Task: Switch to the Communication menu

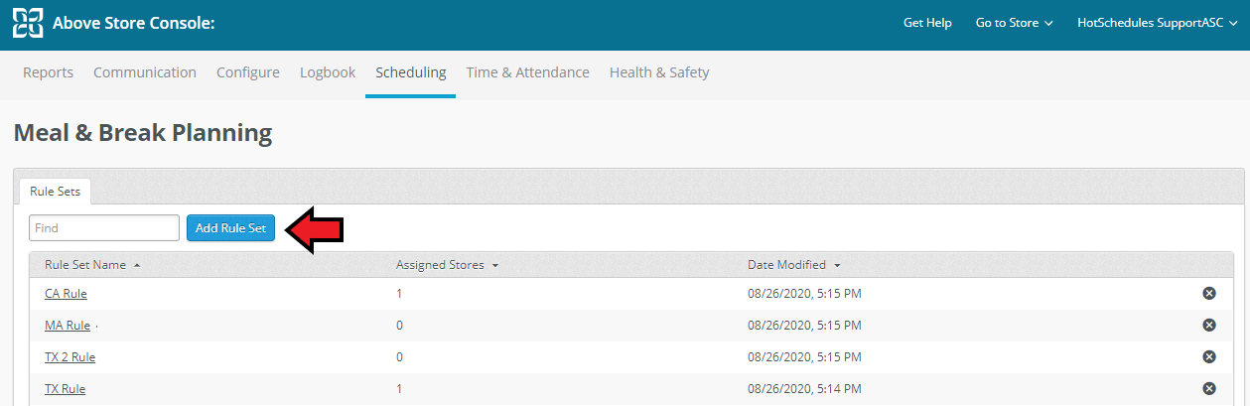Action: (x=145, y=72)
